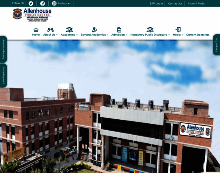Expand Mandatory Public Disclosure dropdown arrow
This screenshot has height=173, width=220.
click(x=169, y=35)
